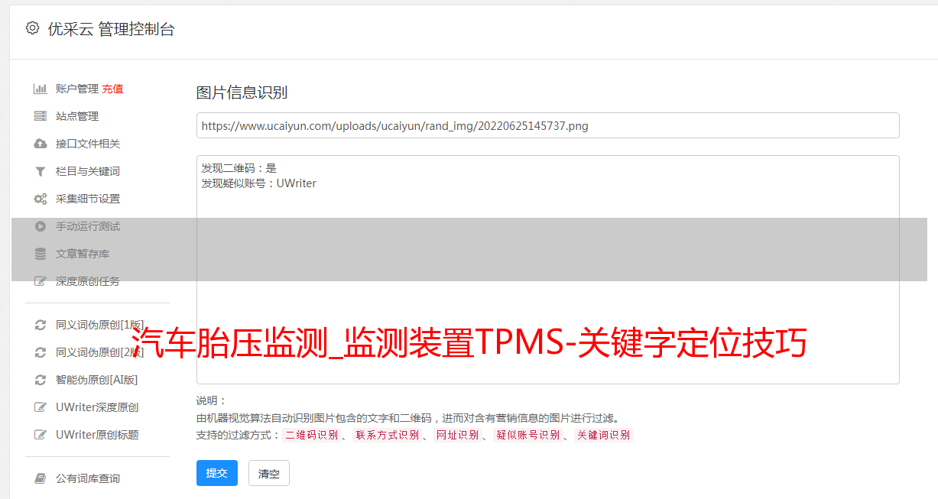Image resolution: width=938 pixels, height=499 pixels.
Task: Submit with the blue 提交 button
Action: [x=217, y=473]
